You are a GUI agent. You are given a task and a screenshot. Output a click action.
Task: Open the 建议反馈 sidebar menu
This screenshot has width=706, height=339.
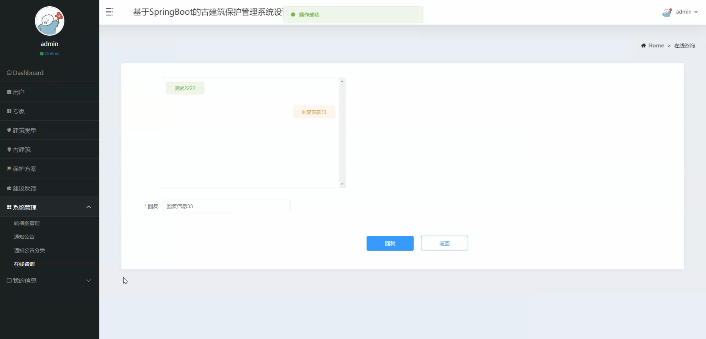(25, 188)
